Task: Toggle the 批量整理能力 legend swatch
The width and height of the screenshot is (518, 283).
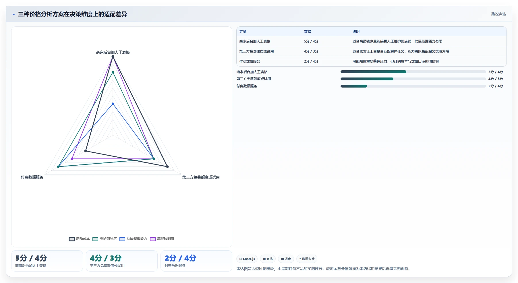Action: [x=122, y=239]
